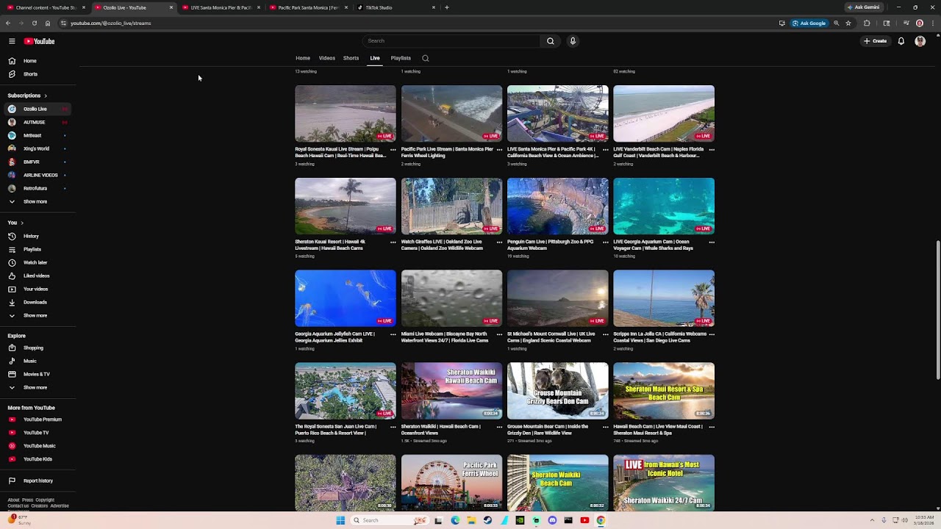This screenshot has height=529, width=941.
Task: Reload the page in the browser
Action: pos(34,24)
